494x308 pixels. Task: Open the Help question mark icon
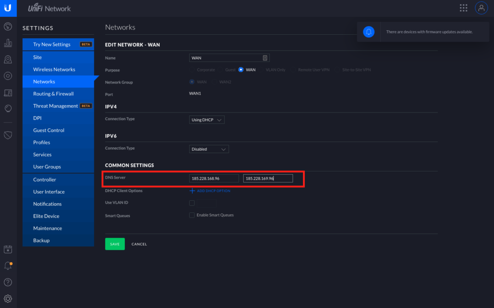click(x=8, y=282)
